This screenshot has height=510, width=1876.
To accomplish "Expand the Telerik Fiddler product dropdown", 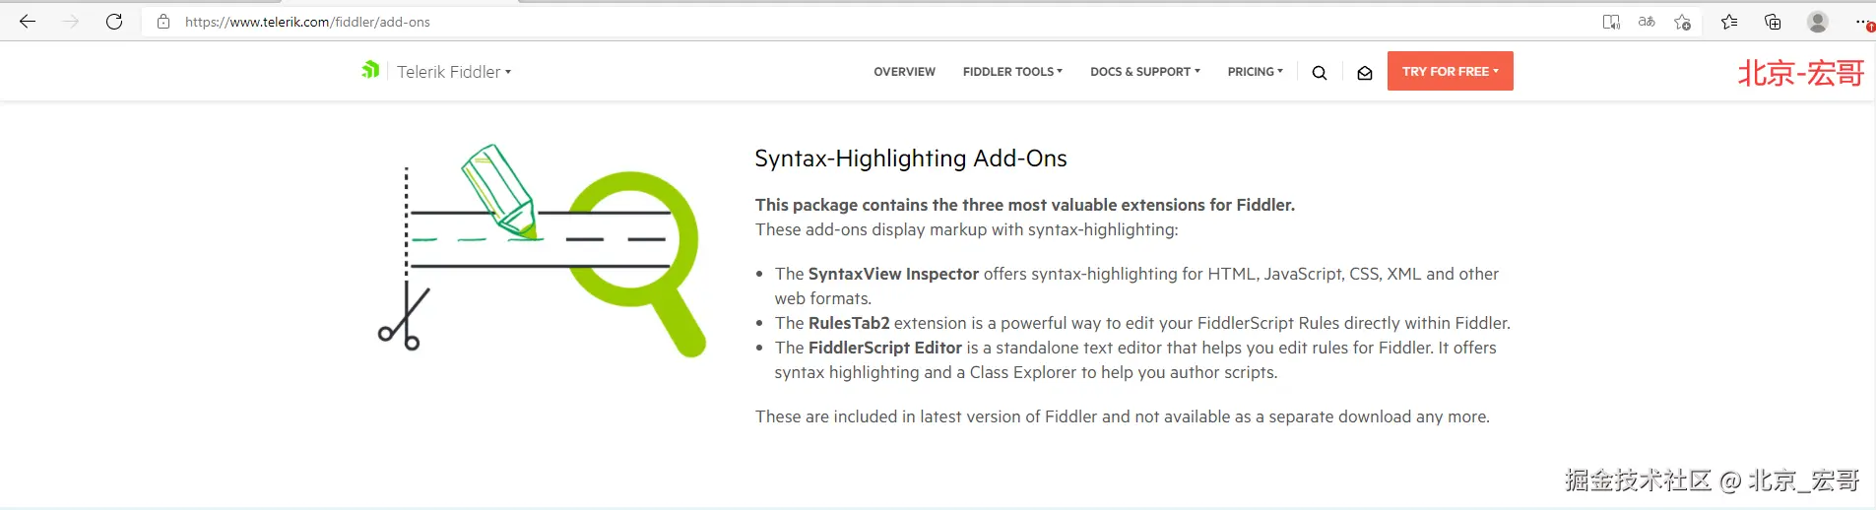I will coord(454,72).
